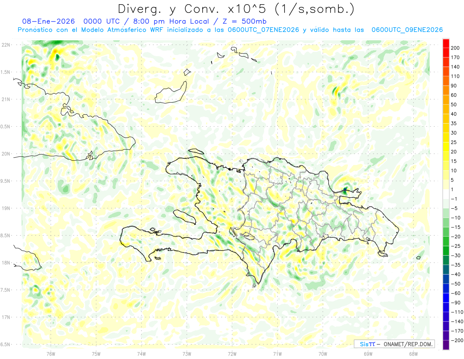This screenshot has height=359, width=464.
Task: Click the '-5' color scale value
Action: tap(454, 208)
